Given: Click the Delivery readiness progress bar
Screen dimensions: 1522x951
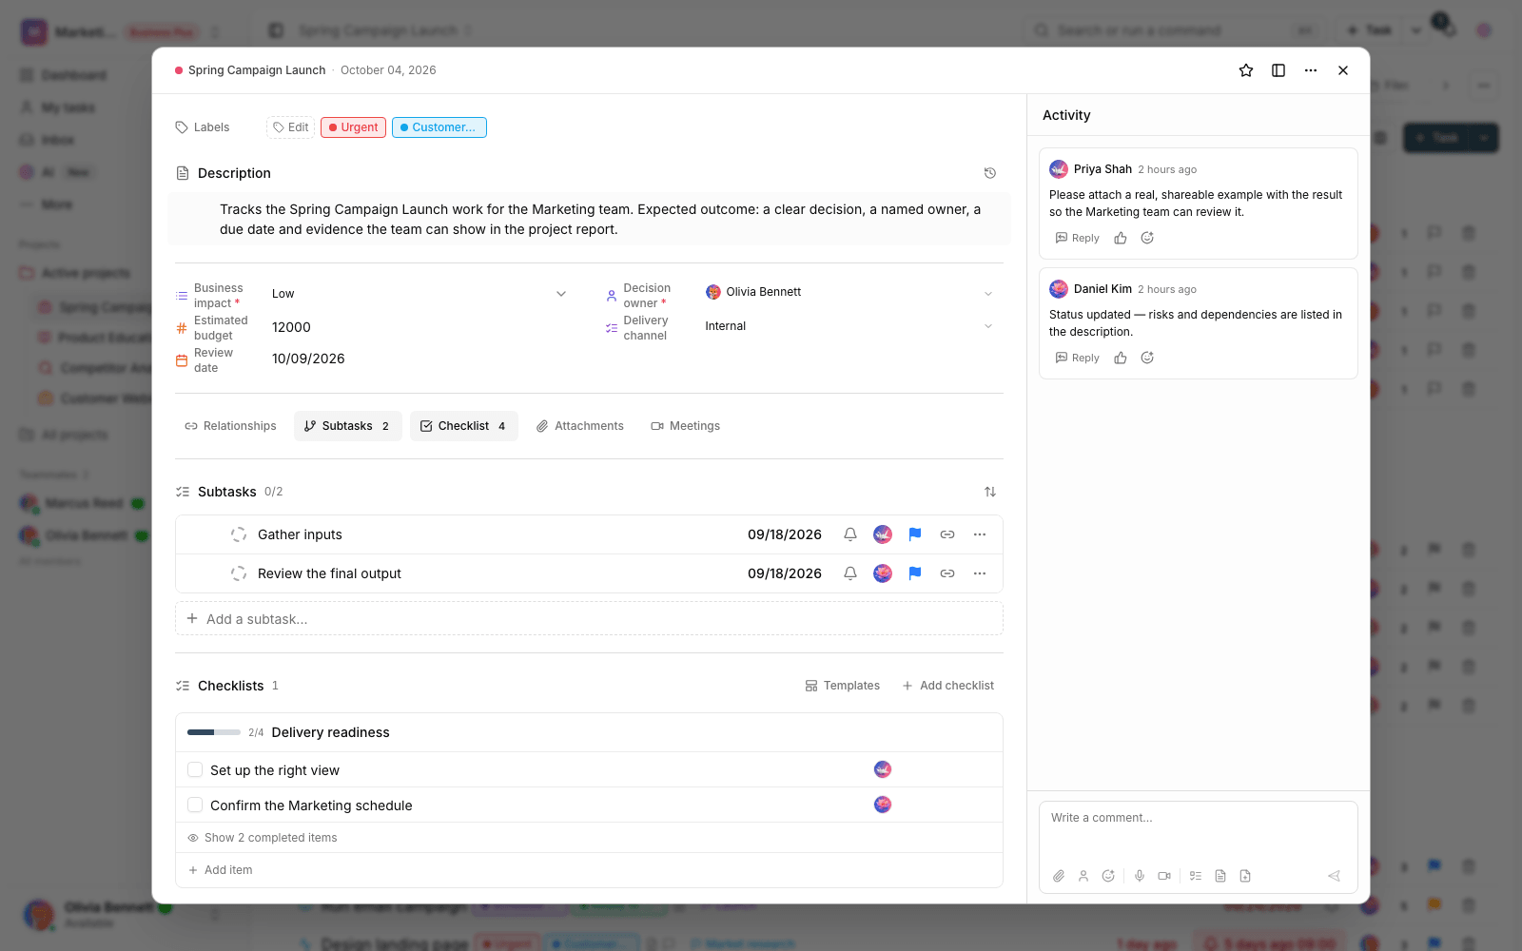Looking at the screenshot, I should point(214,732).
